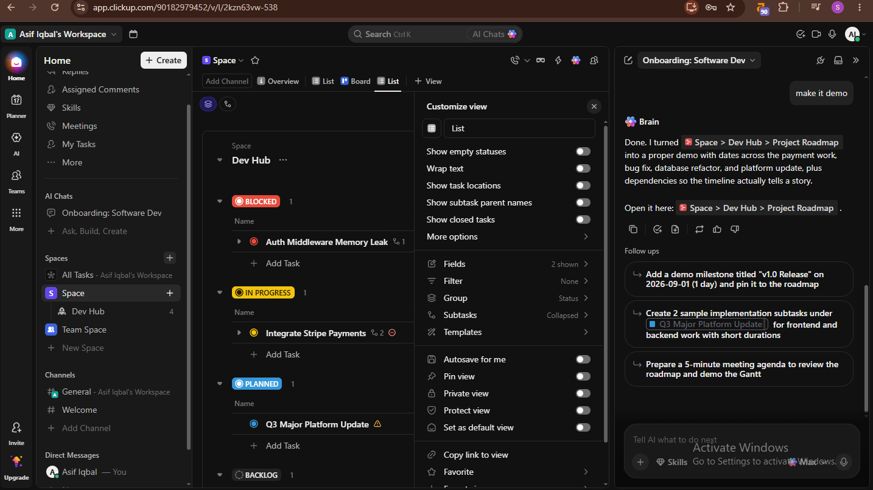Screen dimensions: 873x490
Task: Open My Tasks in sidebar
Action: pyautogui.click(x=79, y=144)
